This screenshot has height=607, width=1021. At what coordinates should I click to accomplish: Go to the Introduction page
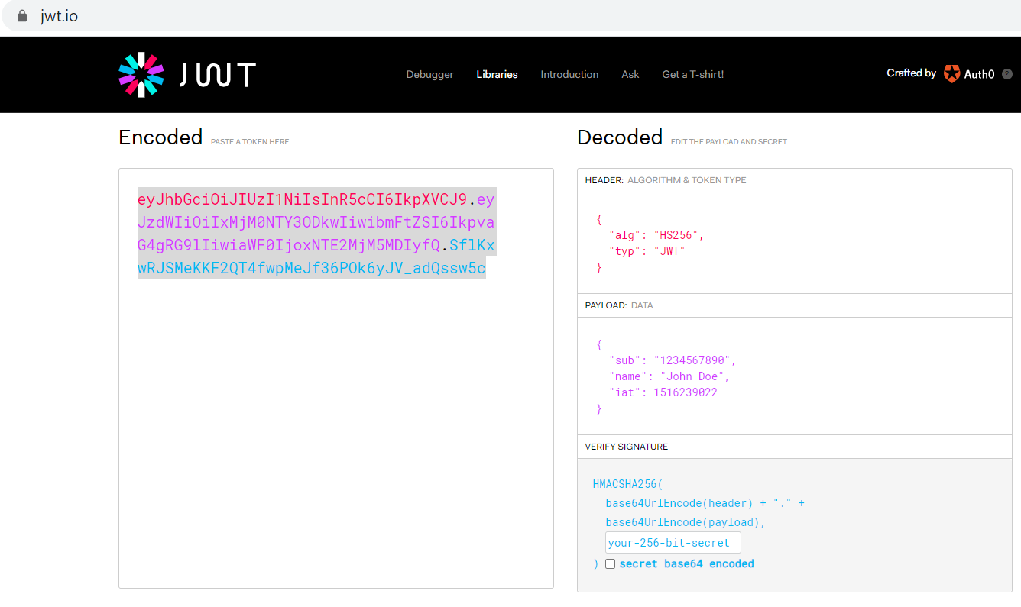point(569,74)
